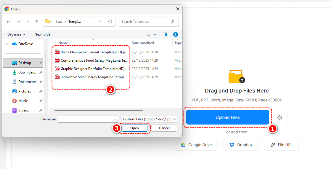Go up one folder level

click(x=36, y=22)
